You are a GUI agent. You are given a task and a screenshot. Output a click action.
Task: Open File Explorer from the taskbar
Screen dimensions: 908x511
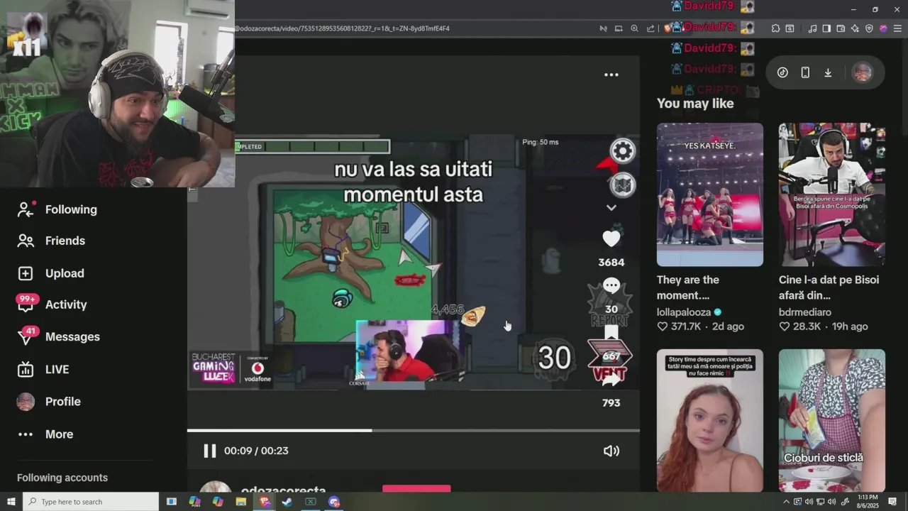pyautogui.click(x=240, y=502)
